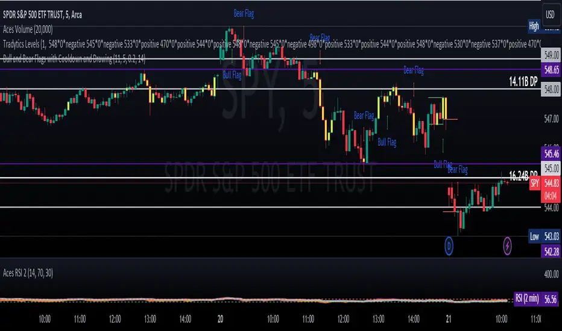Click the purple lightning event marker

click(507, 246)
